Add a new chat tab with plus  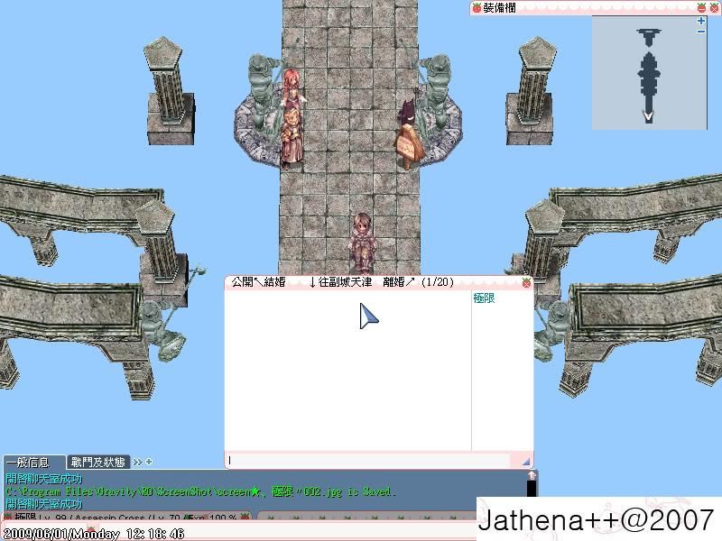(x=149, y=462)
